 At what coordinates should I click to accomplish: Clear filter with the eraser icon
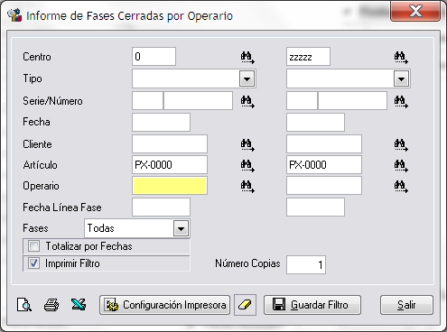[x=245, y=305]
